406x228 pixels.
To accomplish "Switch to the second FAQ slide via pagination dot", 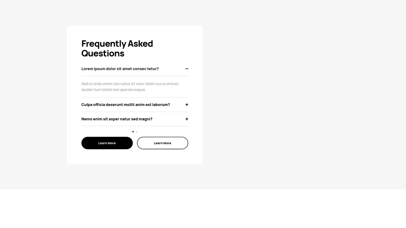I will [137, 132].
